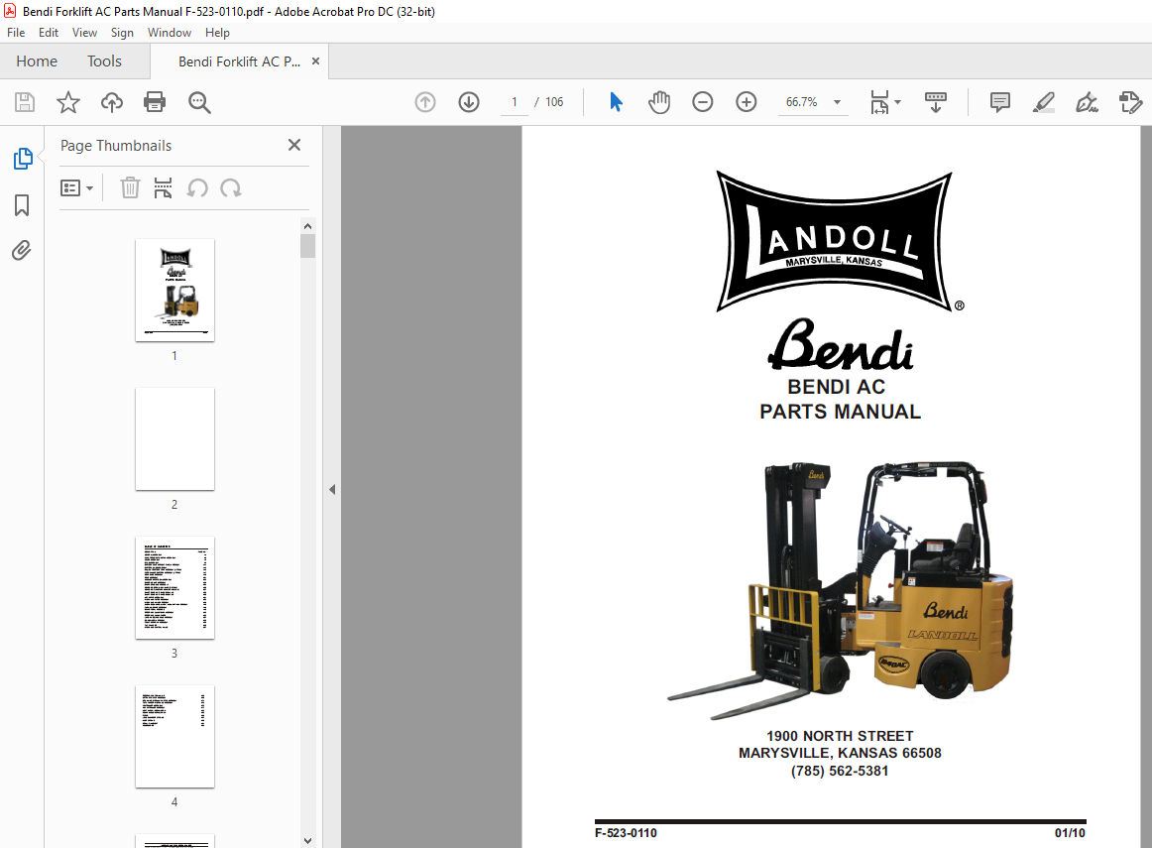1152x848 pixels.
Task: Open the View menu
Action: point(84,33)
